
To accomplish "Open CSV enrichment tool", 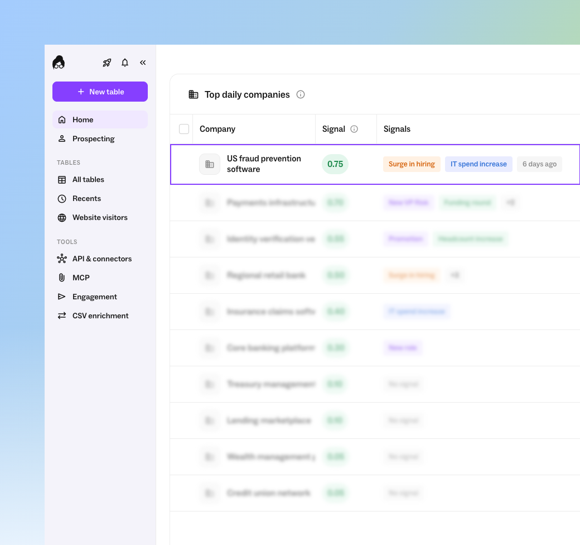I will [x=100, y=315].
